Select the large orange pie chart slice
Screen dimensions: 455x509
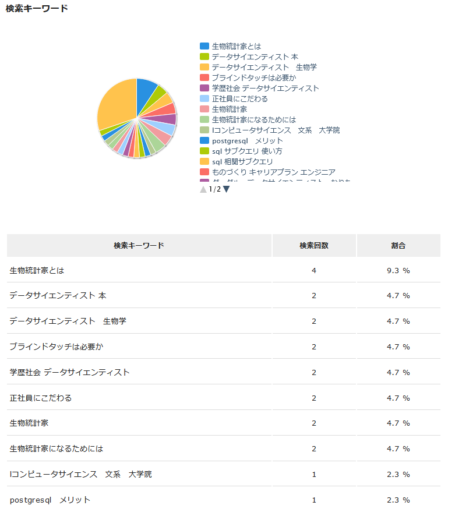[115, 105]
